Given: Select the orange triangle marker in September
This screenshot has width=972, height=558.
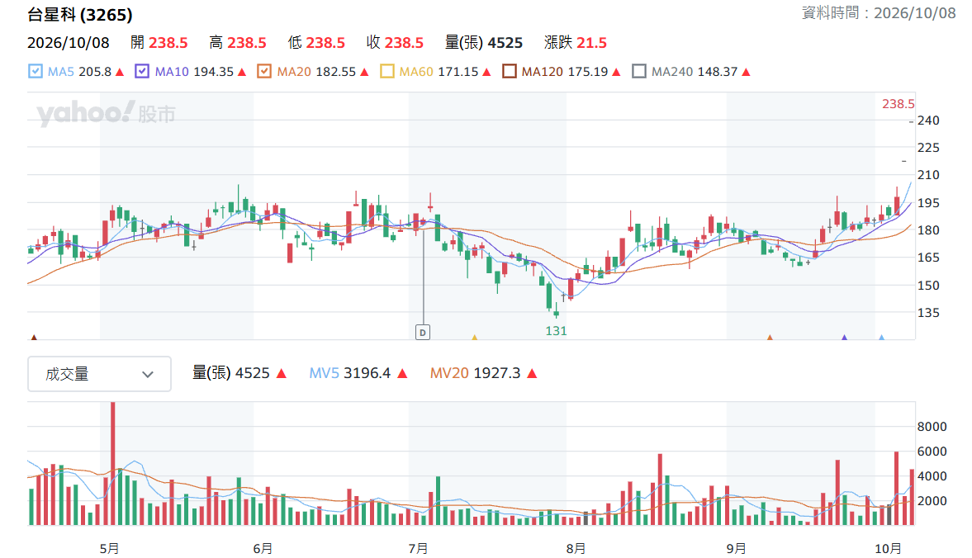Looking at the screenshot, I should click(x=770, y=338).
